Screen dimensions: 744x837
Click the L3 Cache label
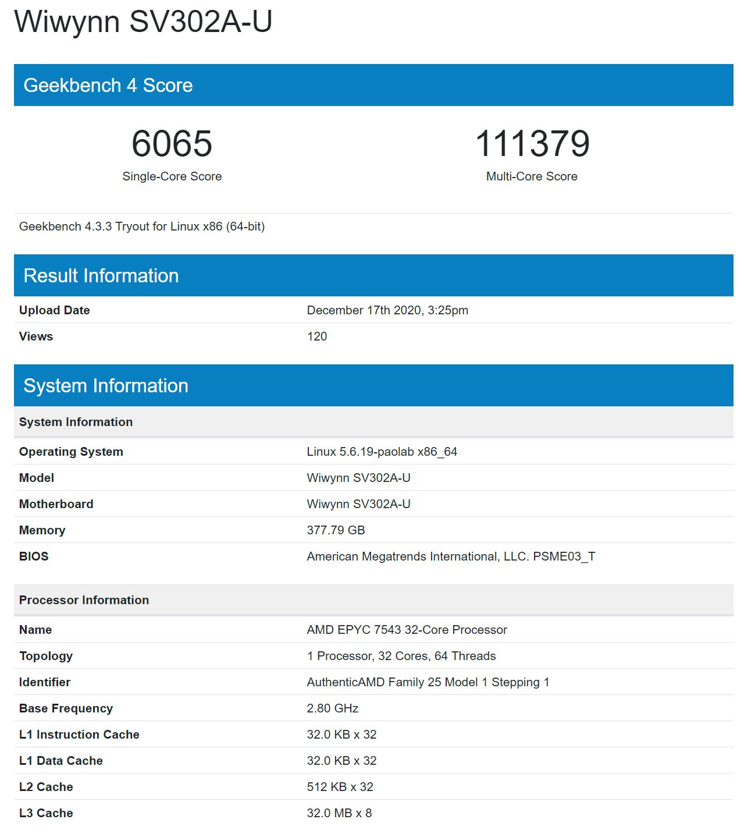46,813
